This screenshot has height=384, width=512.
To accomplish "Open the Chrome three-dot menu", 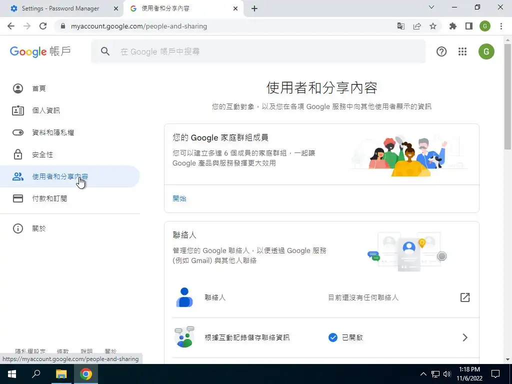I will [x=501, y=26].
